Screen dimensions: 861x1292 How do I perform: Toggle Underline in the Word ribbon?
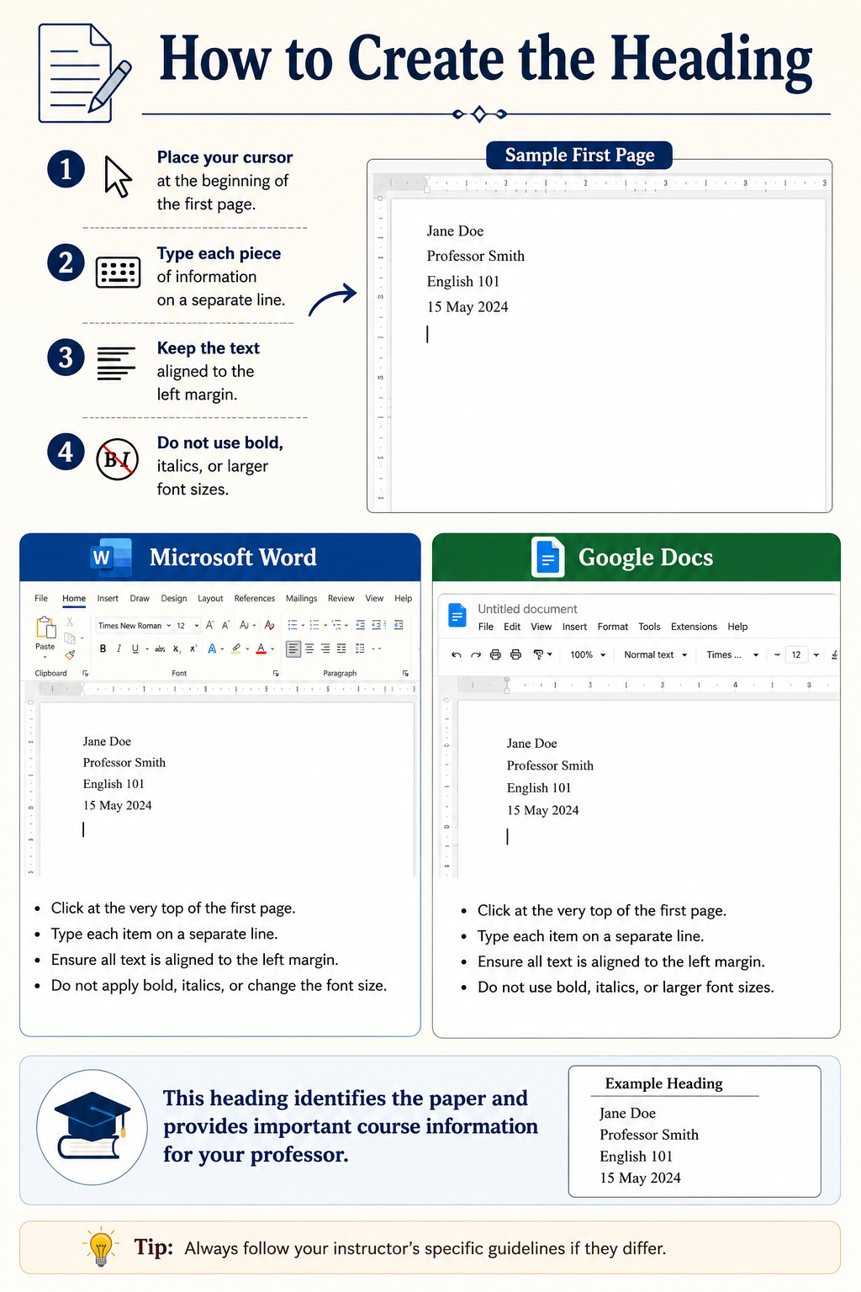[135, 649]
